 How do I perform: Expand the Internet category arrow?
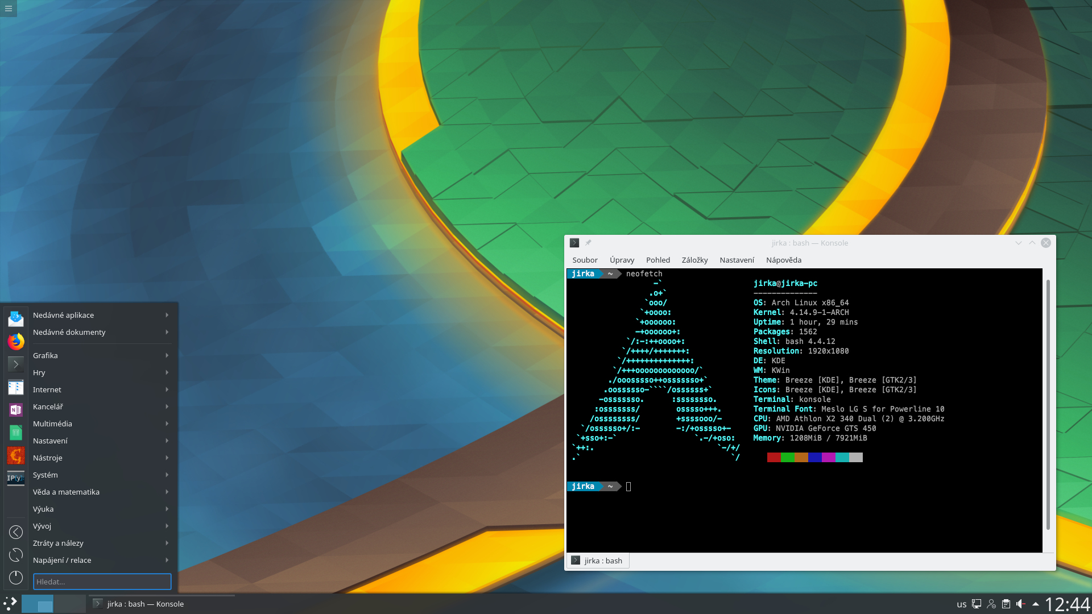tap(167, 389)
